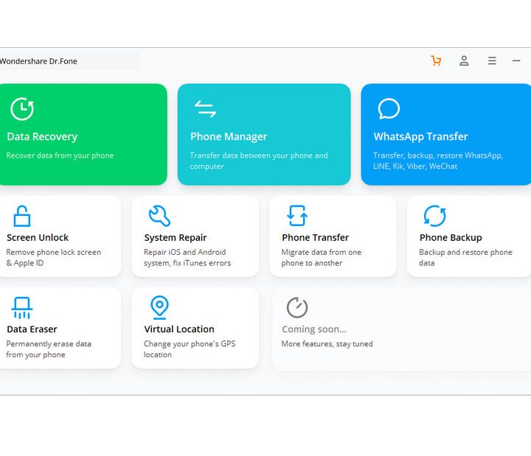Click the Screen Unlock padlock icon
This screenshot has width=531, height=456.
click(x=22, y=216)
